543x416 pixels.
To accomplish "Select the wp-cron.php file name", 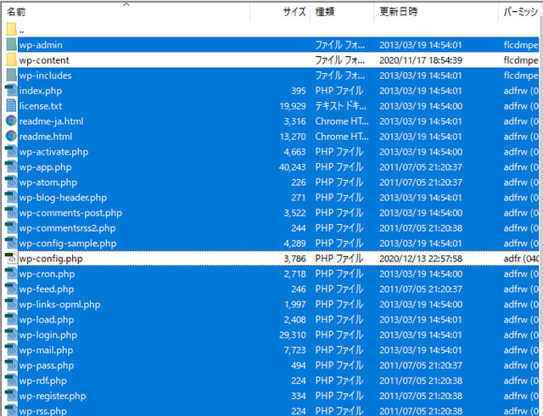I will point(48,274).
